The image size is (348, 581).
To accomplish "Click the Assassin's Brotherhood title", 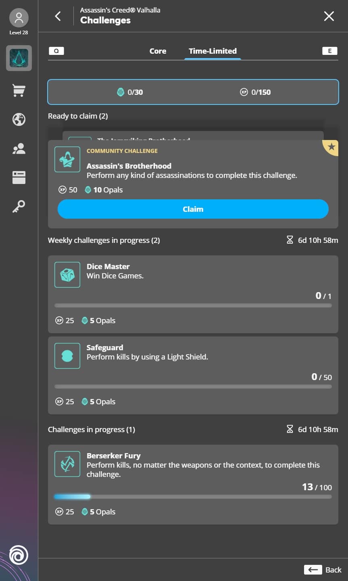I will tap(129, 166).
